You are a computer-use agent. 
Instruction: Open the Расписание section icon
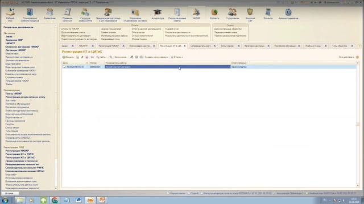pyautogui.click(x=49, y=14)
